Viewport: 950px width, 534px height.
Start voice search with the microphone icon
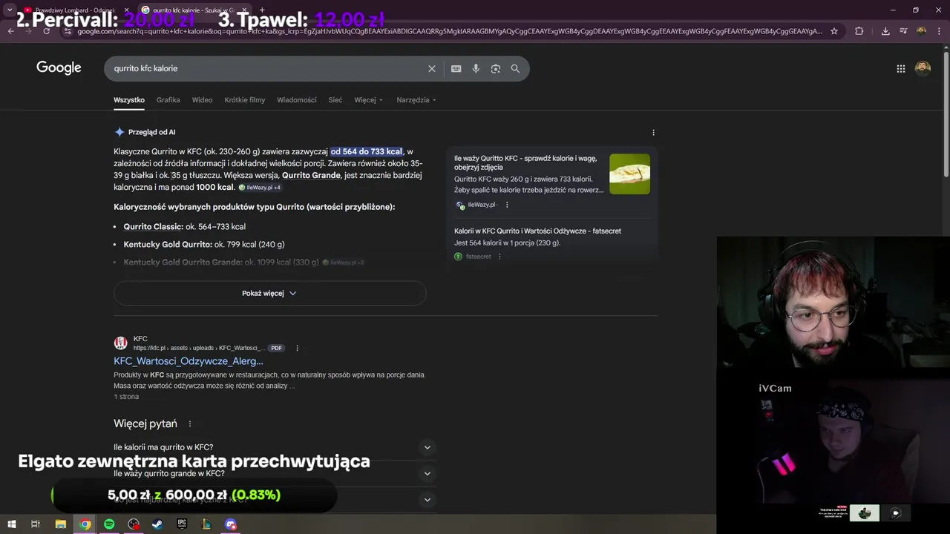[476, 68]
